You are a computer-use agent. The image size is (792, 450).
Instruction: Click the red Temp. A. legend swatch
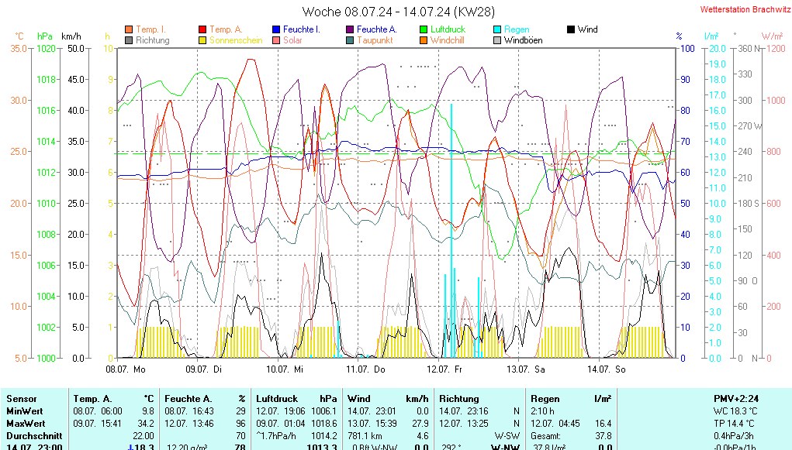[203, 29]
